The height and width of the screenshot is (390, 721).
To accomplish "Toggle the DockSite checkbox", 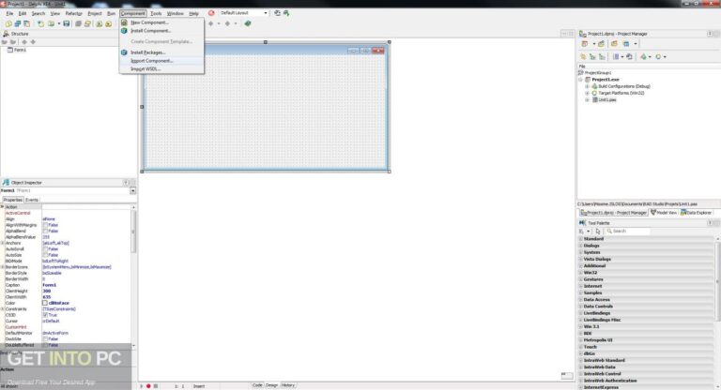I will tap(45, 339).
